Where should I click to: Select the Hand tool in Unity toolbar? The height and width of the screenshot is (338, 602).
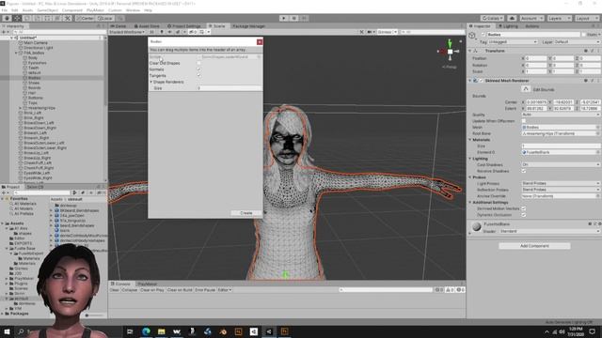[x=7, y=18]
